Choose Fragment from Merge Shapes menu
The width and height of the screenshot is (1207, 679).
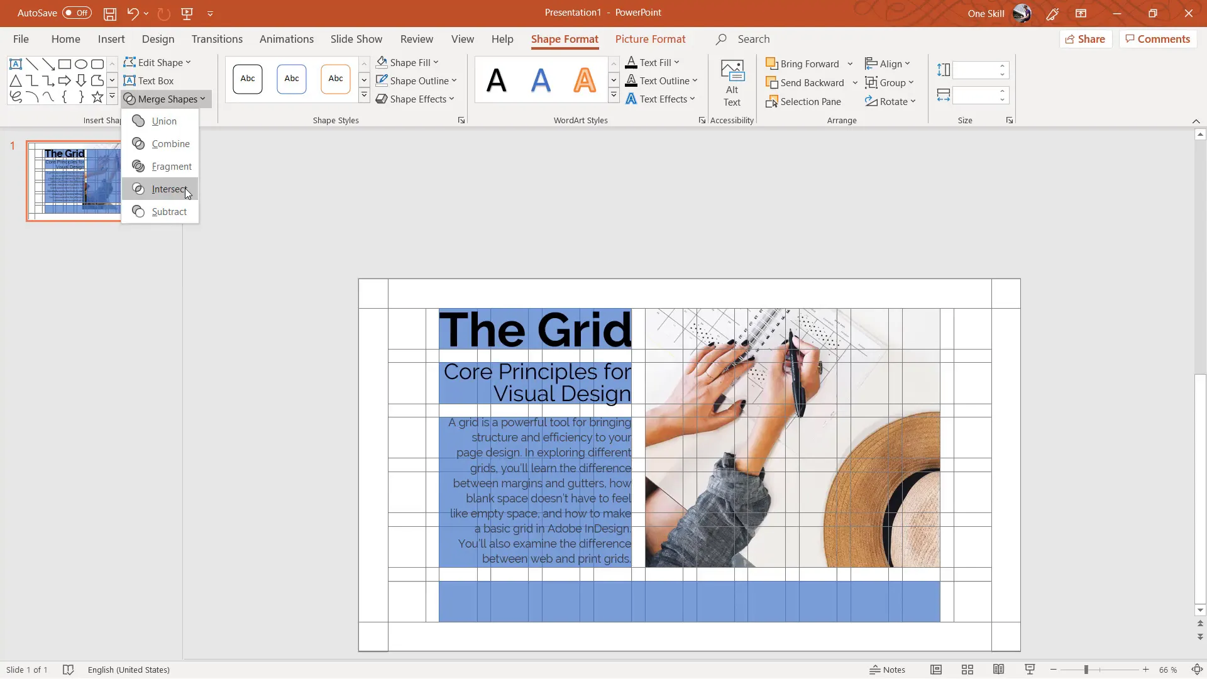point(160,166)
